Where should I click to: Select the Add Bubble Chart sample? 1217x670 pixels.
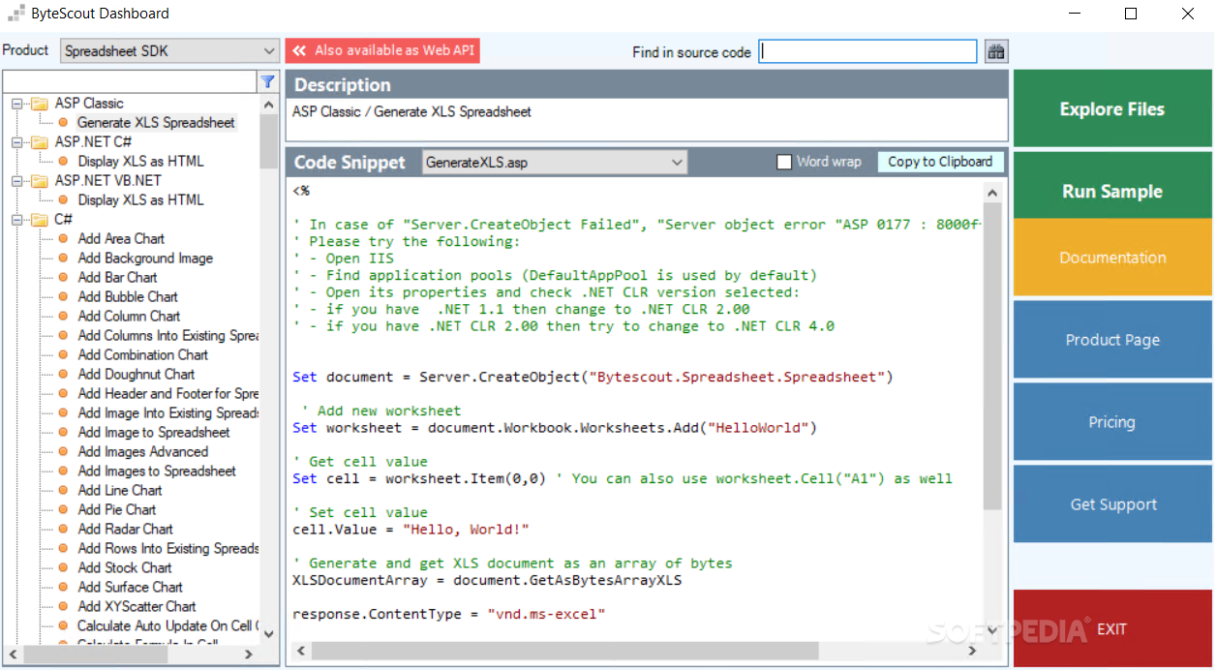[128, 297]
